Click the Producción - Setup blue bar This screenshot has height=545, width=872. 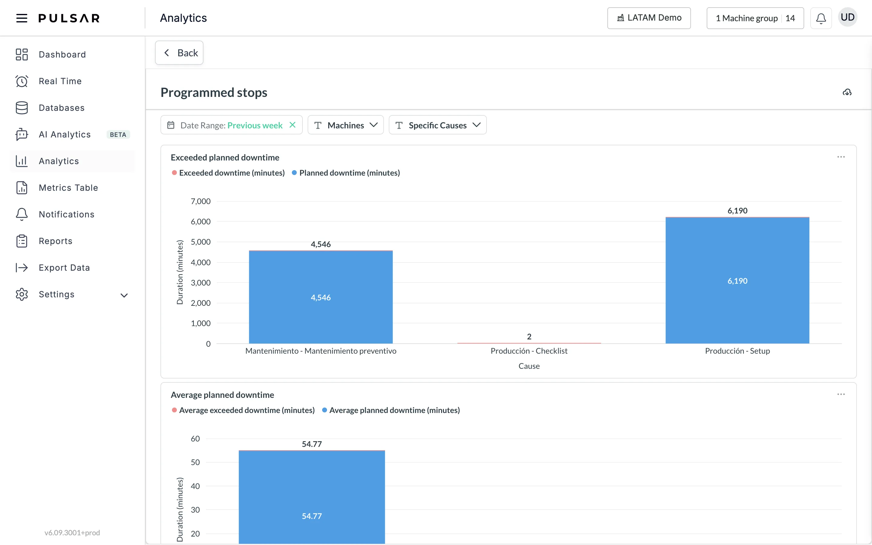pyautogui.click(x=737, y=281)
